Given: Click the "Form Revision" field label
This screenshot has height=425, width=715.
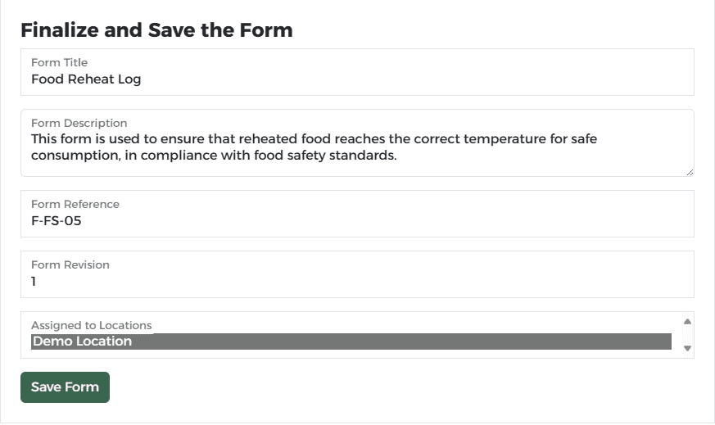Looking at the screenshot, I should point(70,264).
